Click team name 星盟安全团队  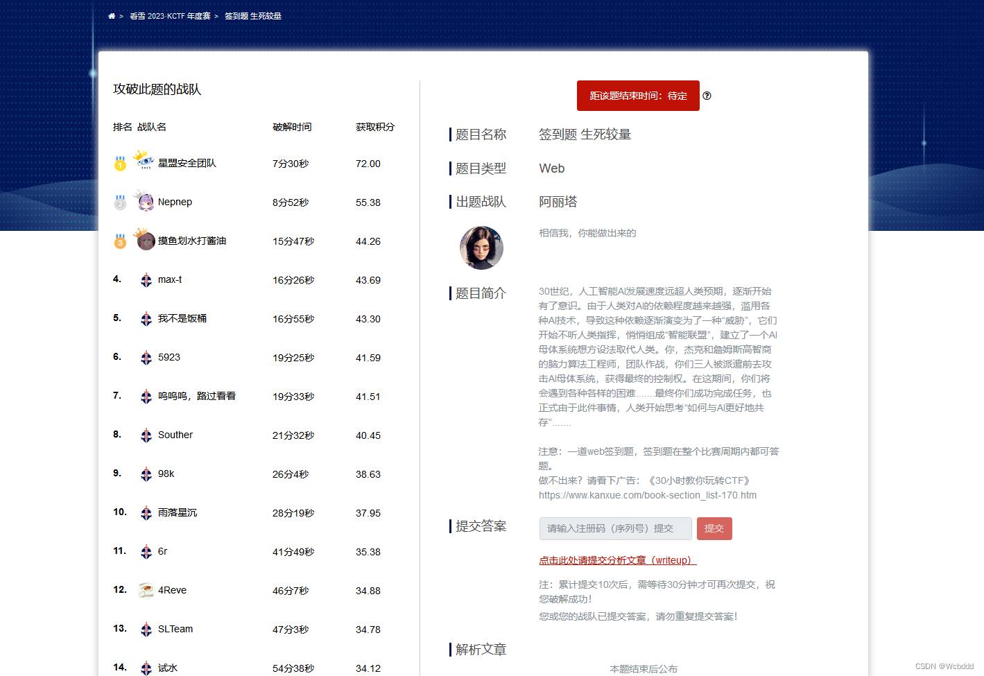[187, 163]
